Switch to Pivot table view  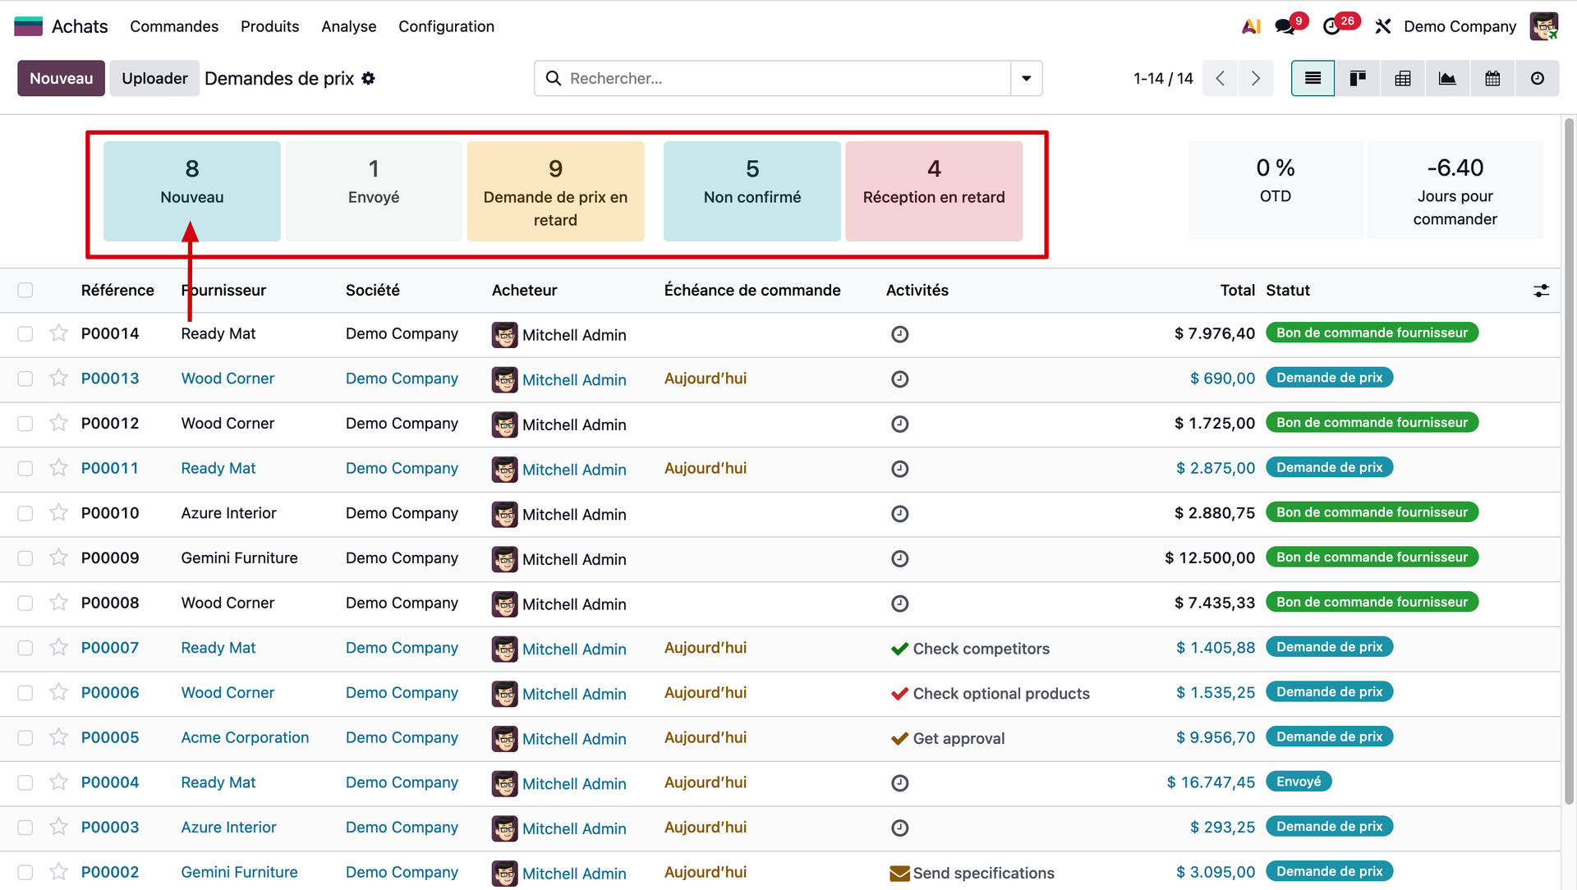1403,78
